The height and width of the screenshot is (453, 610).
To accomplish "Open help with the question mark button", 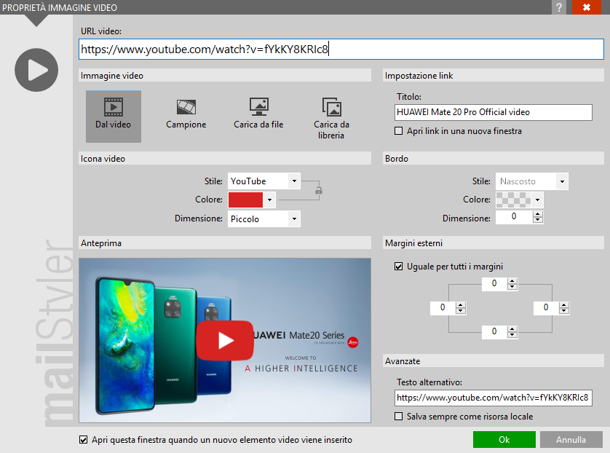I will pos(559,7).
